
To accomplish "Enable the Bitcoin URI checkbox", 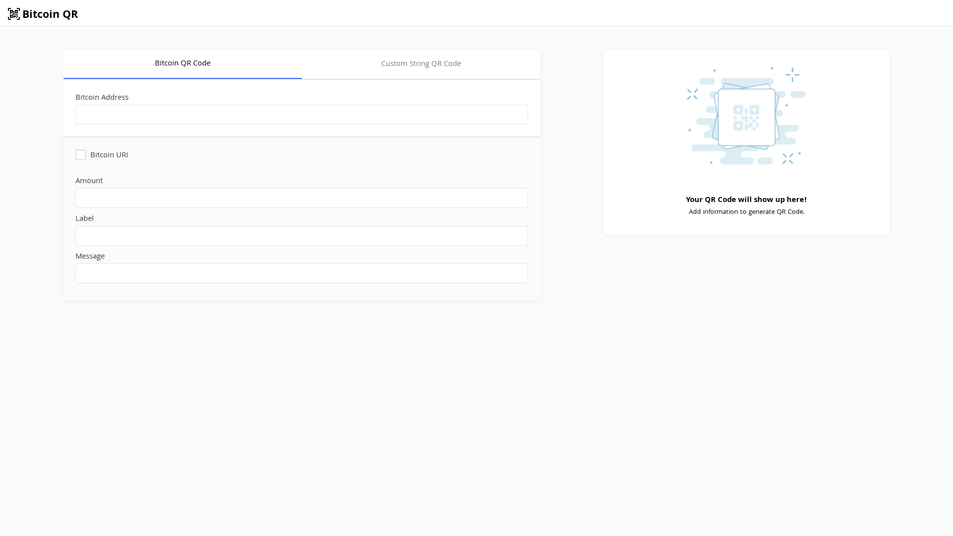I will pyautogui.click(x=81, y=155).
